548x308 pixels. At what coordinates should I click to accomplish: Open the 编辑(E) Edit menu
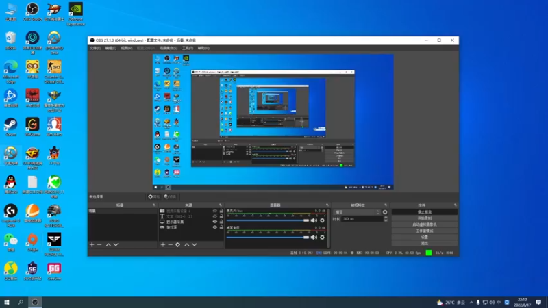(x=111, y=48)
